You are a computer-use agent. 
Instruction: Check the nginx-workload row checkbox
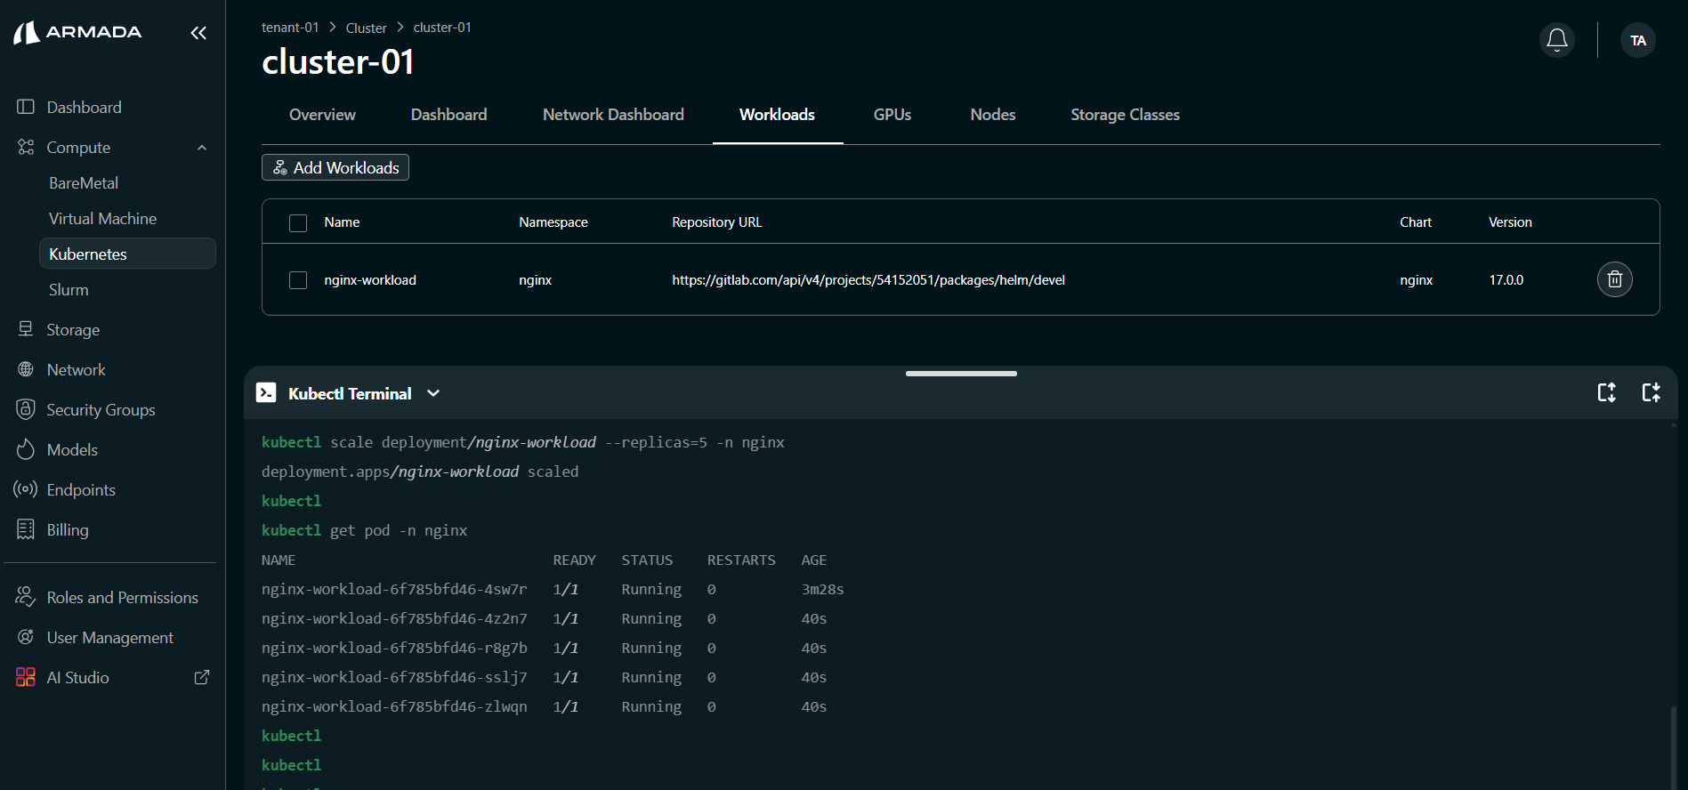(298, 280)
